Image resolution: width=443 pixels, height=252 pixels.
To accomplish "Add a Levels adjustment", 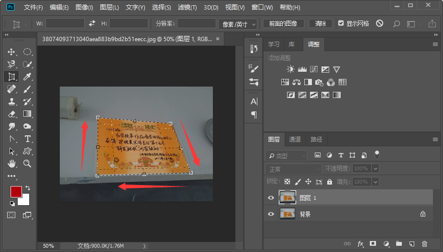I will (302, 69).
